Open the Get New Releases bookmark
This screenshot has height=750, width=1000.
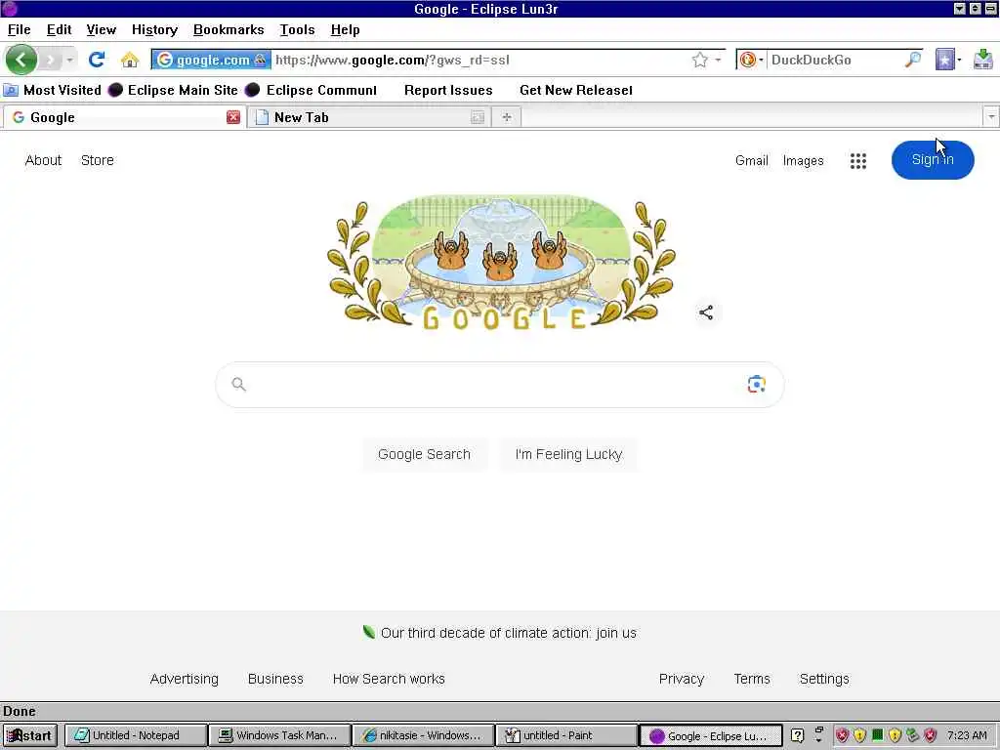pyautogui.click(x=576, y=90)
